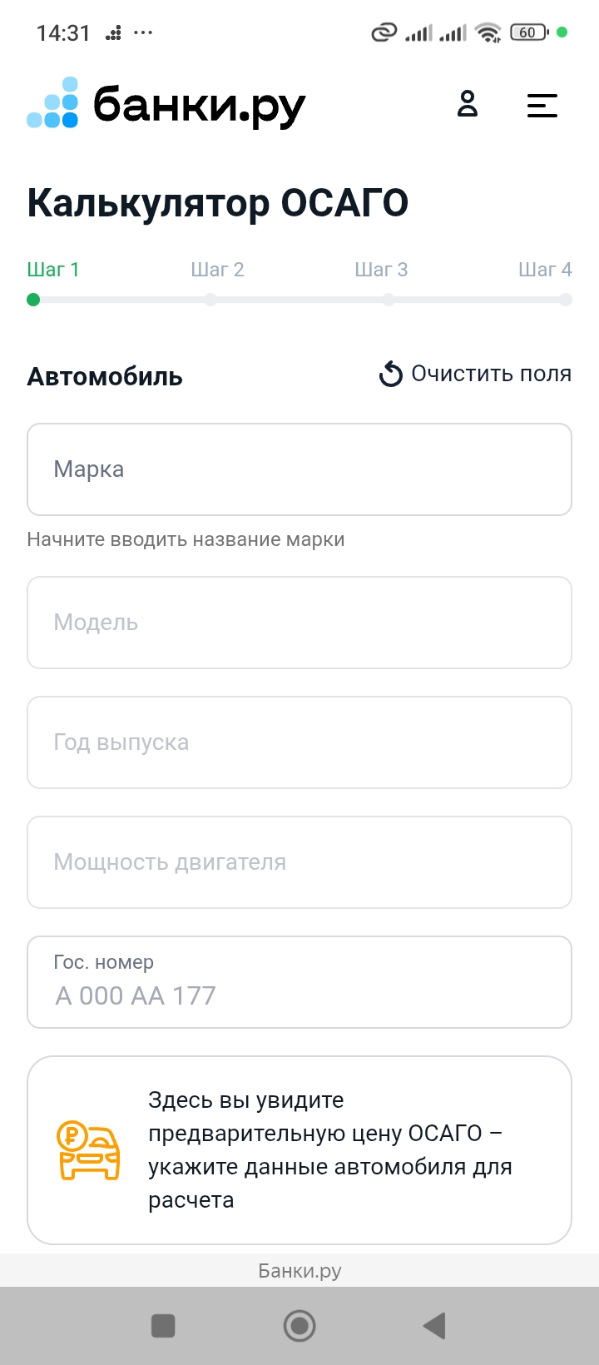Screen dimensions: 599x1365
Task: Click the Мощность двигателя field
Action: click(x=299, y=862)
